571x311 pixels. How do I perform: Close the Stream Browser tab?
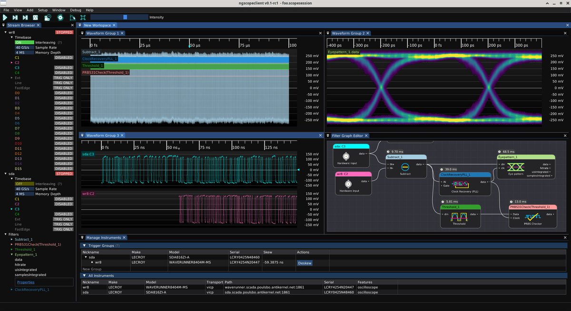[39, 25]
